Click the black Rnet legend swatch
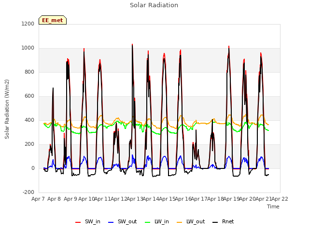This screenshot has width=309, height=231. pyautogui.click(x=215, y=222)
